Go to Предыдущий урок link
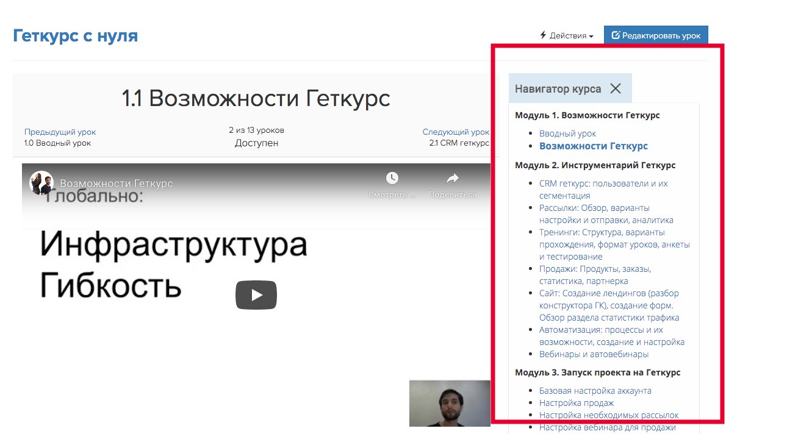 click(60, 132)
